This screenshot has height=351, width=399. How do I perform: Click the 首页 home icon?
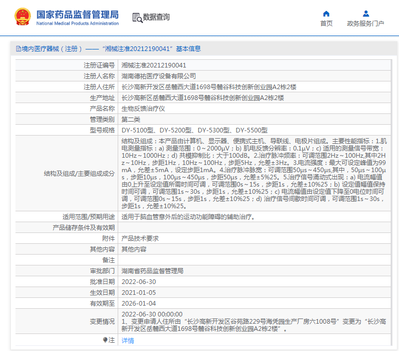(326, 13)
